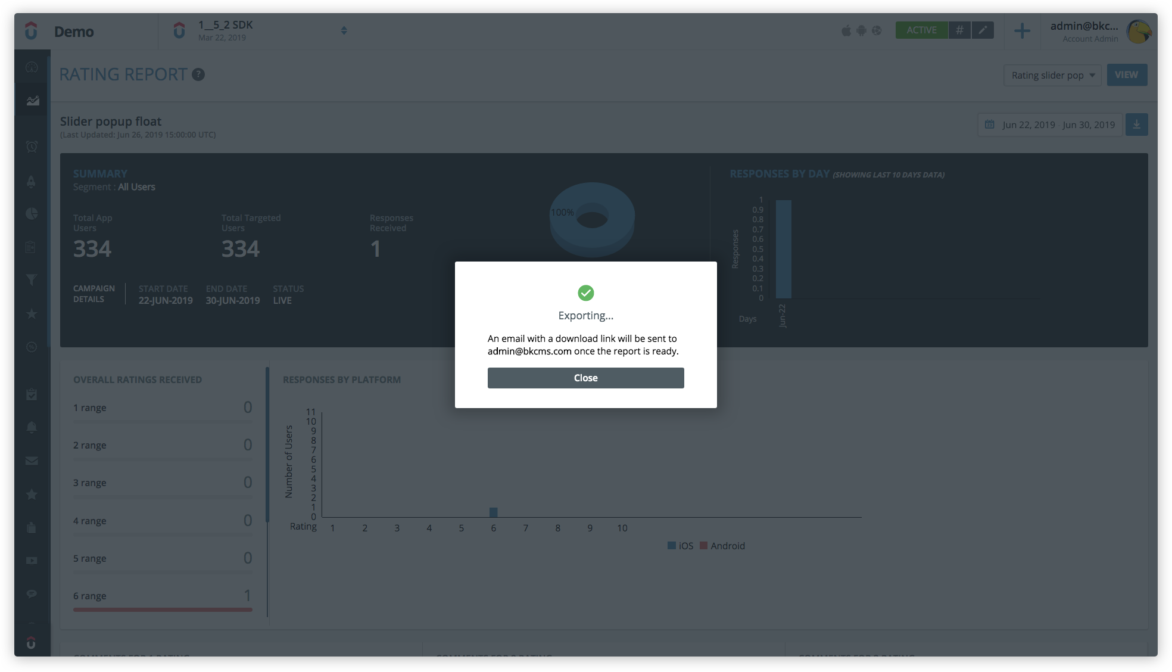
Task: Open the calendar icon in date range
Action: coord(990,125)
